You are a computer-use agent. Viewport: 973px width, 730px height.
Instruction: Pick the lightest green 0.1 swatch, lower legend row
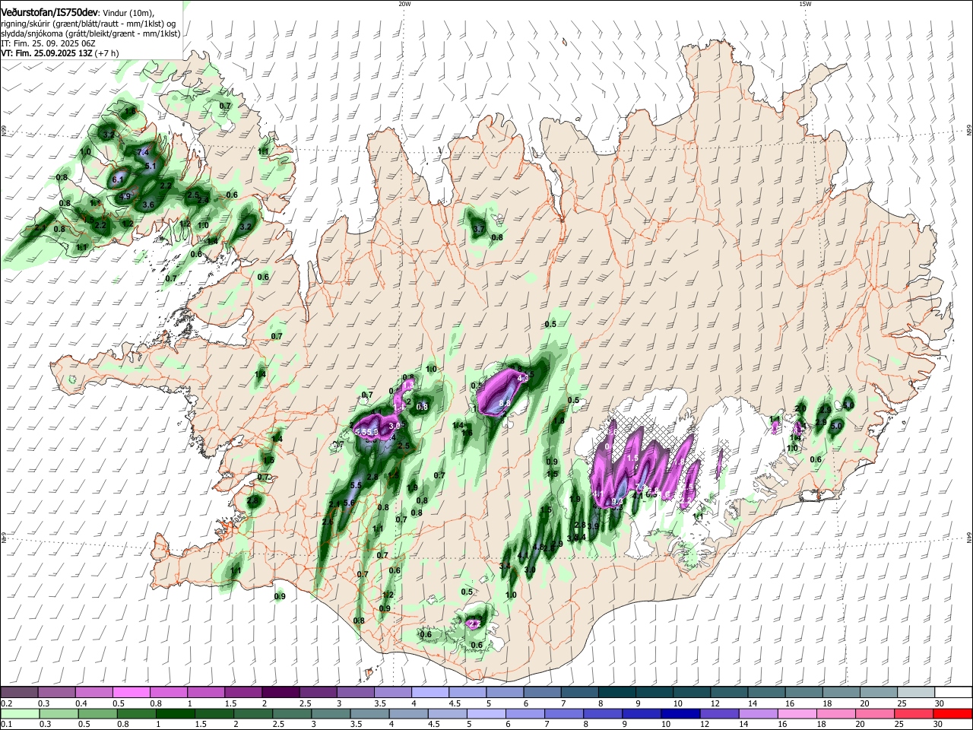click(x=19, y=713)
